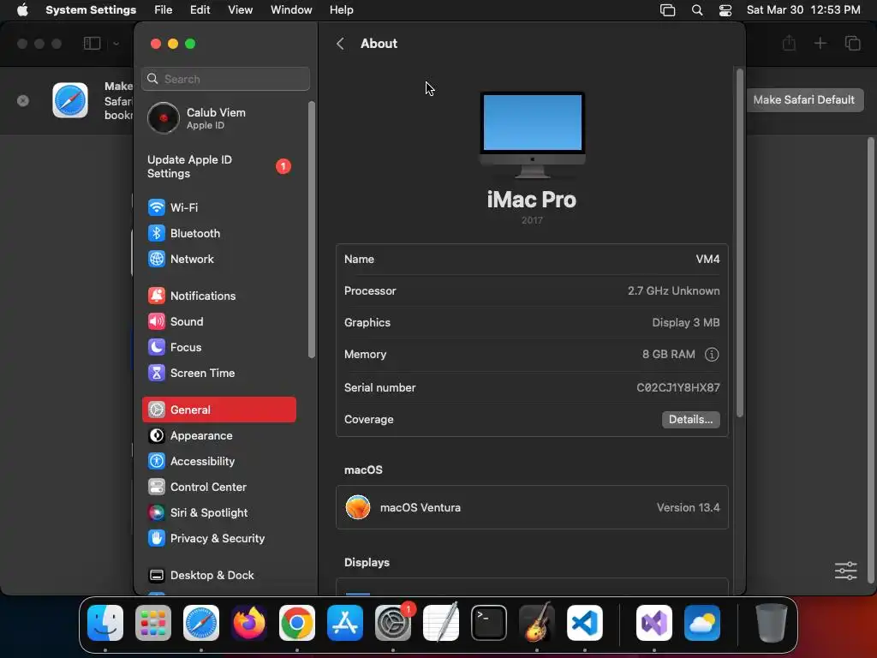877x658 pixels.
Task: Open Spotlight search in menu bar
Action: pyautogui.click(x=697, y=10)
